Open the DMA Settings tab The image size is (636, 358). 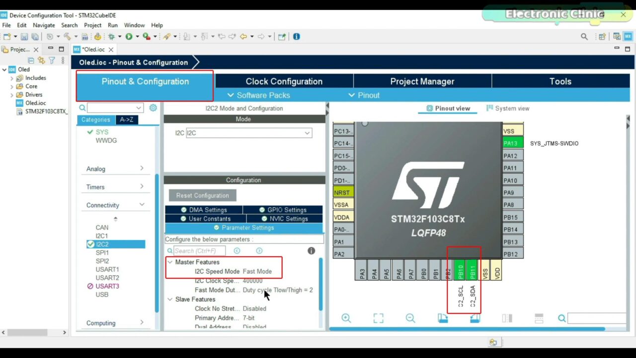click(204, 210)
